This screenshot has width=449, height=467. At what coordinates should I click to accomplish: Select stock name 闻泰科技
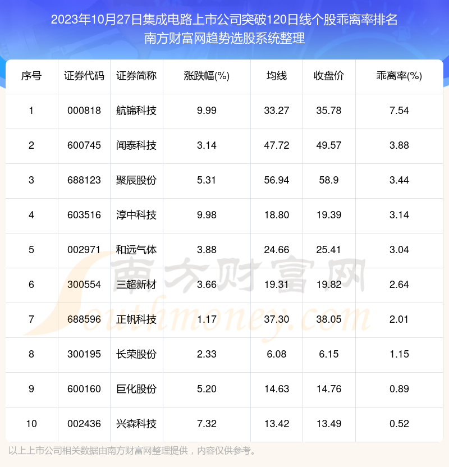[x=136, y=145]
